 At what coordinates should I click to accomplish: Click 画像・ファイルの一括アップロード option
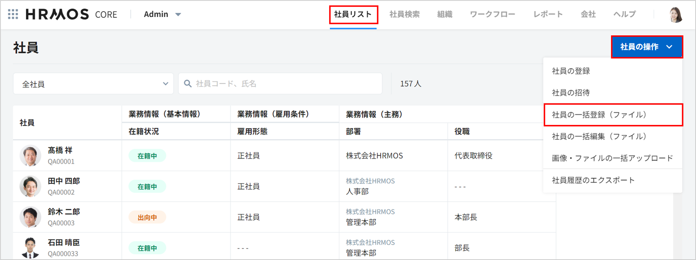(612, 158)
